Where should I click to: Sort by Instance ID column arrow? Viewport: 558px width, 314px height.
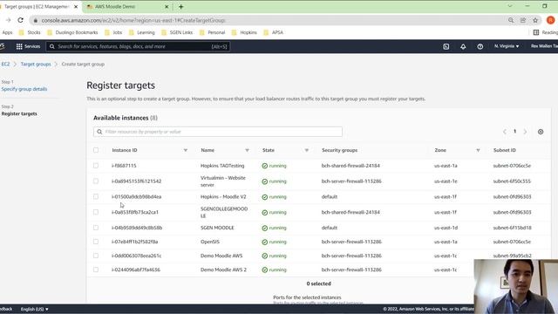pyautogui.click(x=186, y=150)
